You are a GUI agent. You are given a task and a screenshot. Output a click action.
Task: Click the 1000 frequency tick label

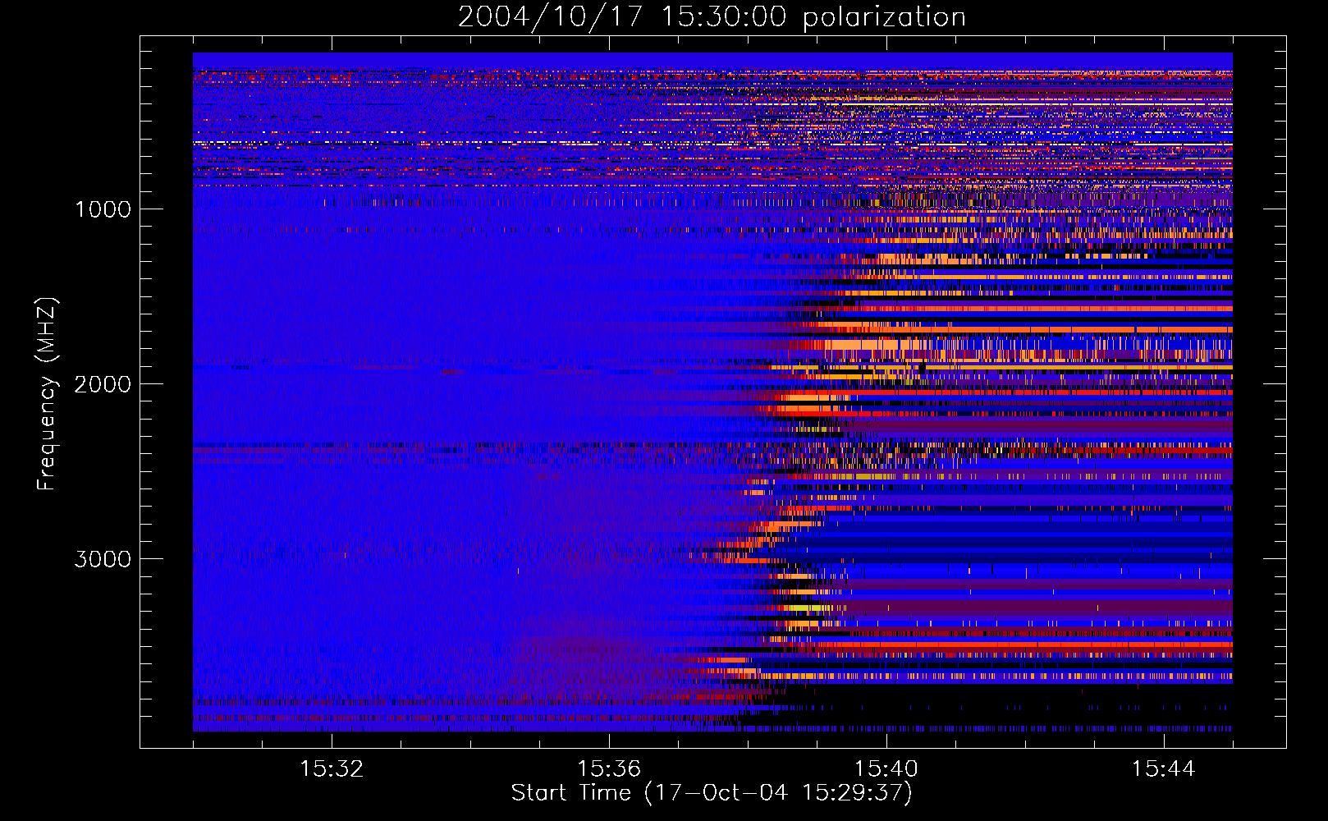pos(103,209)
